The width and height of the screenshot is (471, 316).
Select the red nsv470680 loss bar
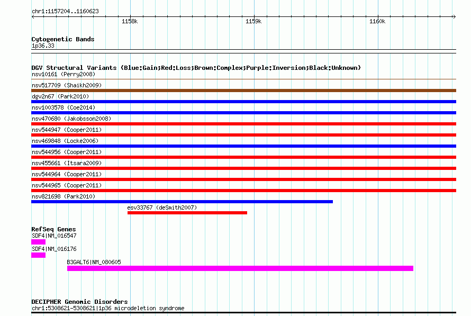[x=243, y=124]
